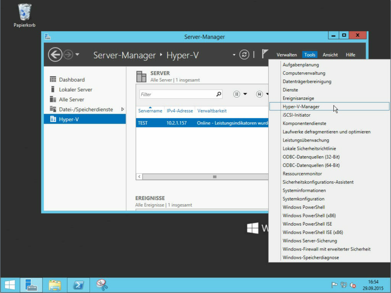
Task: Open the Verwalten menu
Action: (x=286, y=55)
